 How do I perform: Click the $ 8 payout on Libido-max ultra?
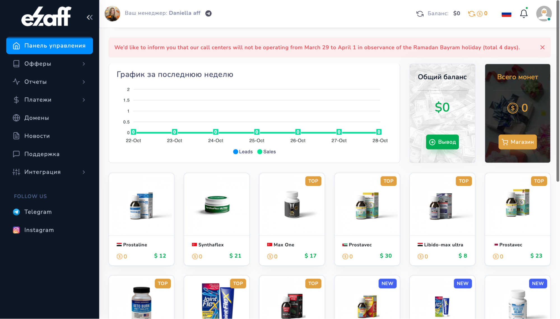pyautogui.click(x=463, y=256)
